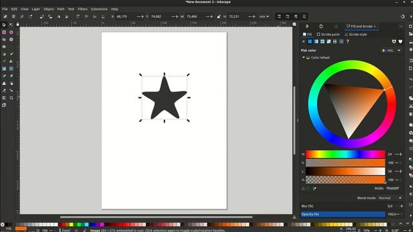Screen dimensions: 413x232
Task: Select the Zoom magnifier tool
Action: (x=12, y=98)
